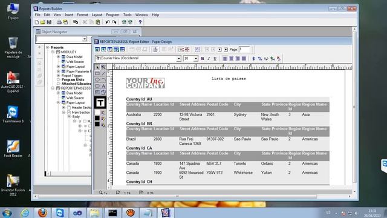Collapse the REPORTEPAISESSS node
This screenshot has height=218, width=387.
[53, 88]
